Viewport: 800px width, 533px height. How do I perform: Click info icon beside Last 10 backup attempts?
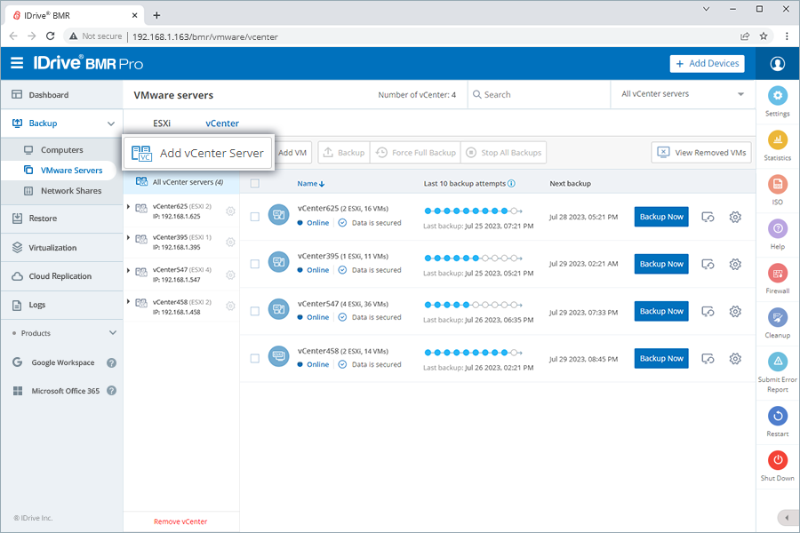coord(511,183)
